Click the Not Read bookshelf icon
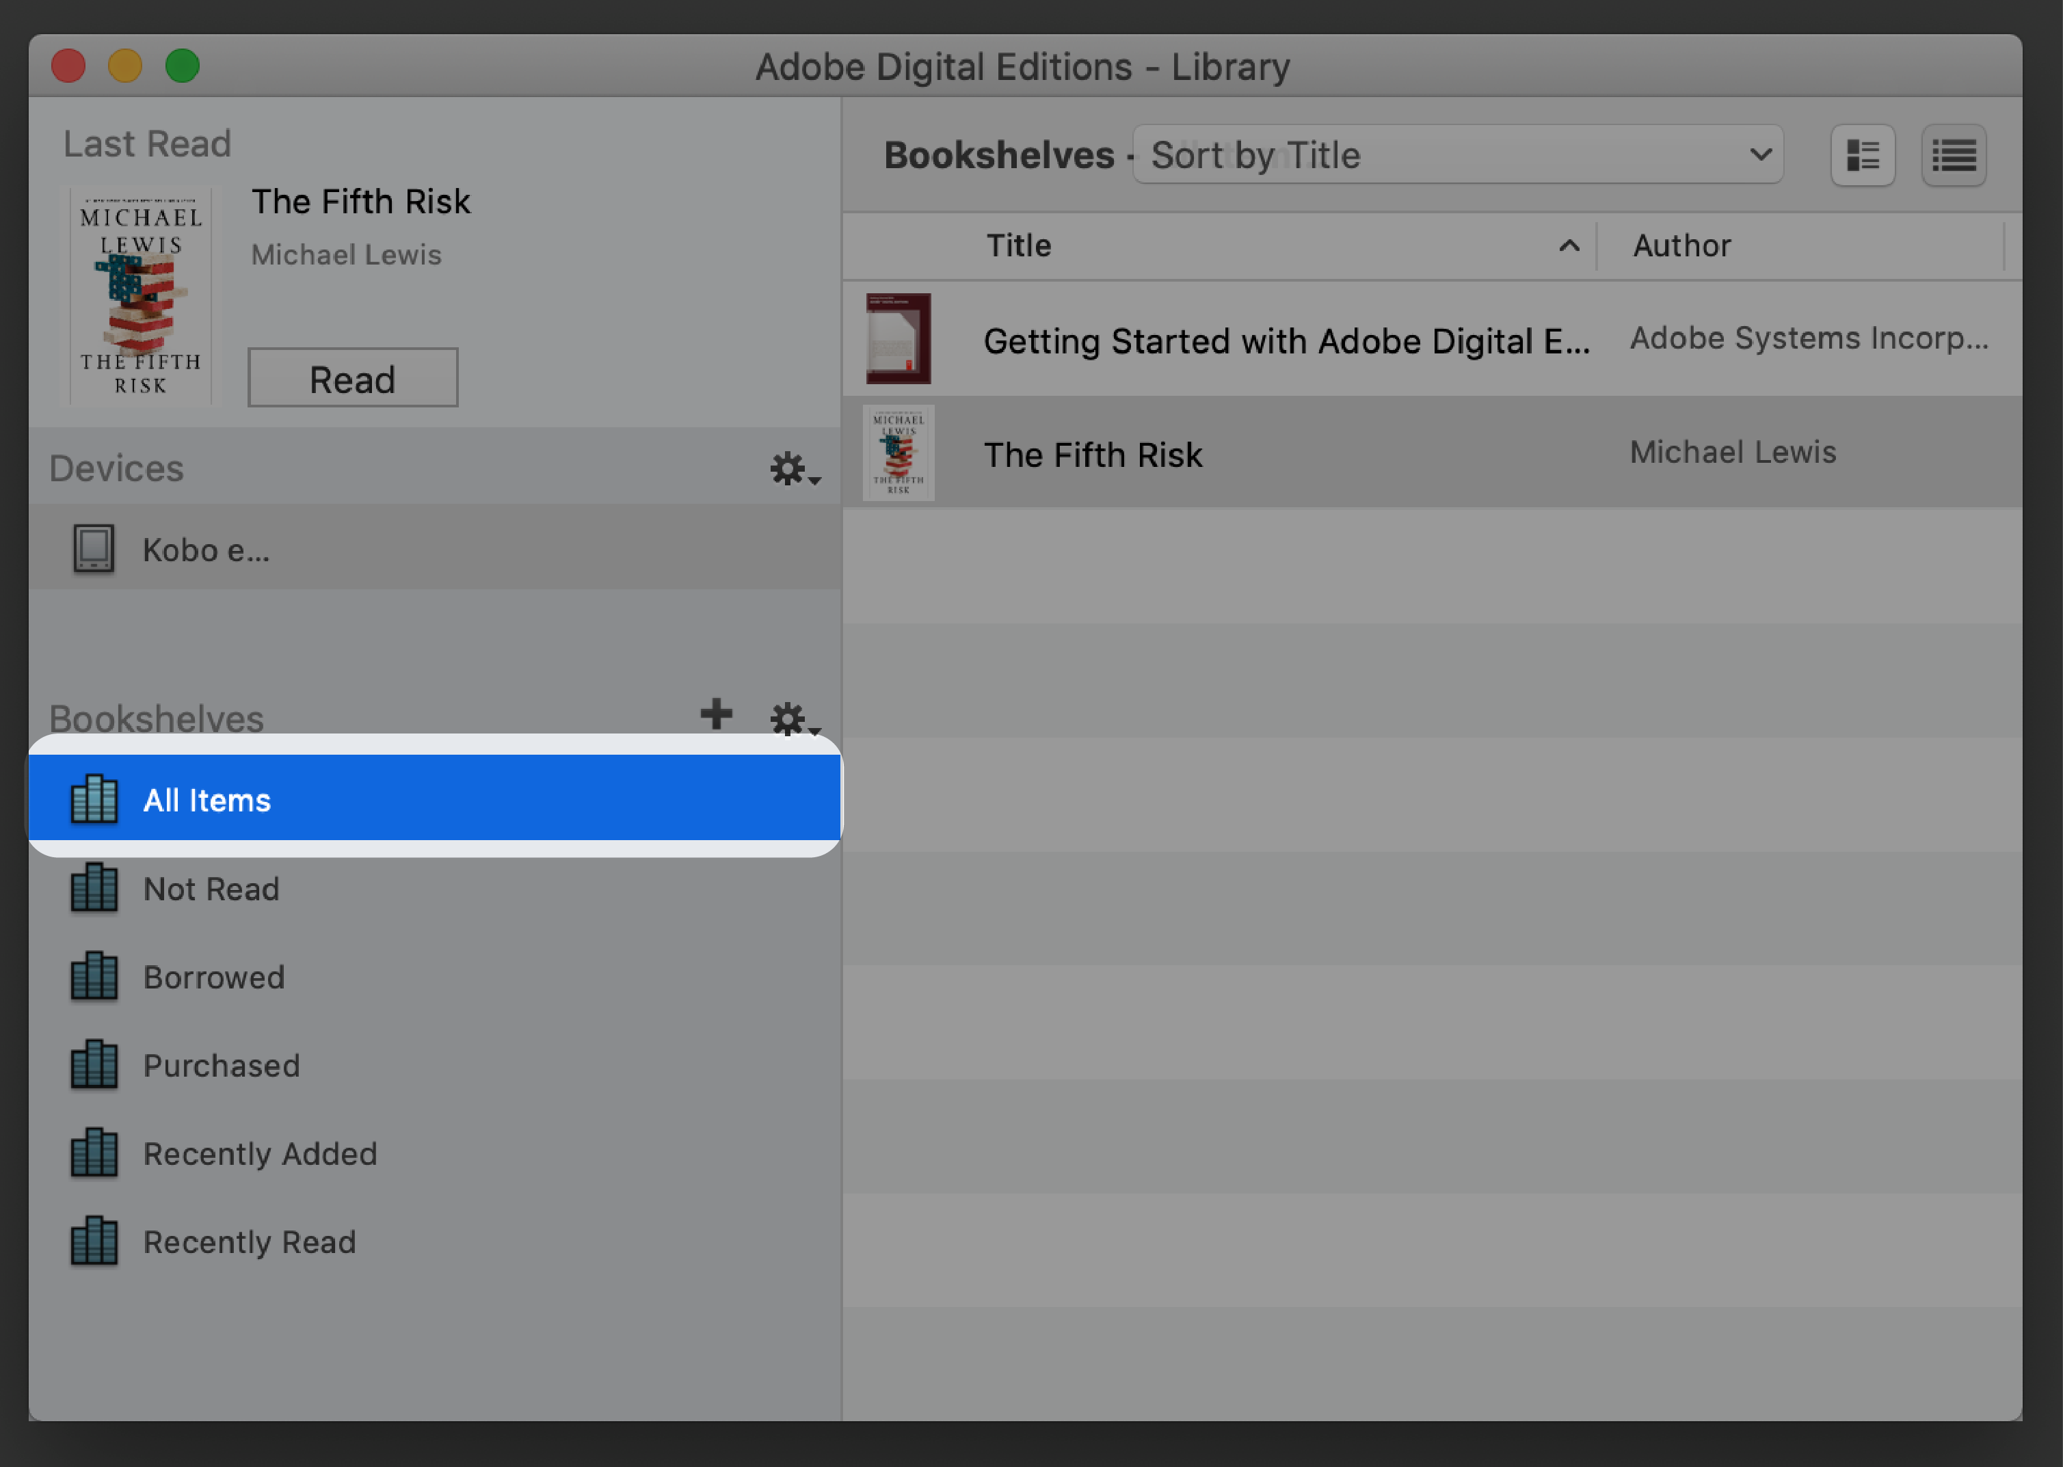This screenshot has width=2063, height=1467. pyautogui.click(x=95, y=886)
